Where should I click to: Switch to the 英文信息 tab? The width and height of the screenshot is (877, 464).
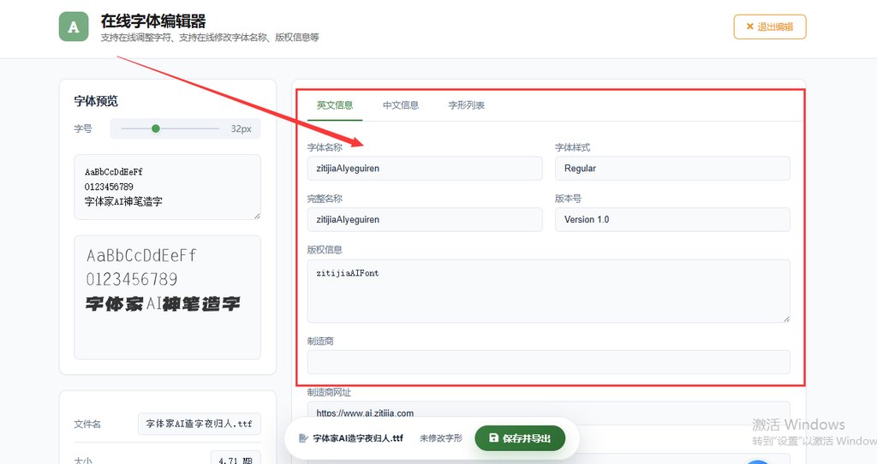point(335,105)
